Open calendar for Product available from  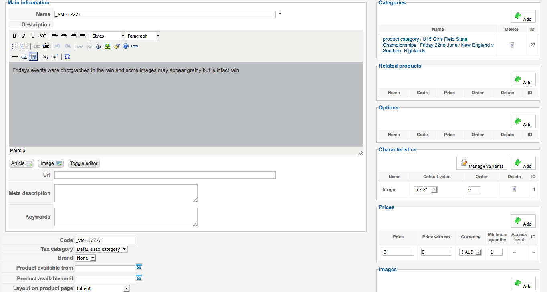coord(139,267)
